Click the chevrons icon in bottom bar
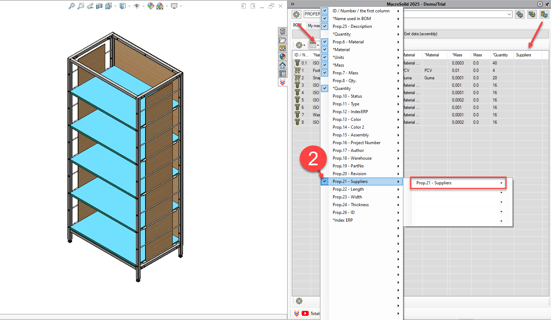Viewport: 551px width, 320px height. [x=297, y=313]
